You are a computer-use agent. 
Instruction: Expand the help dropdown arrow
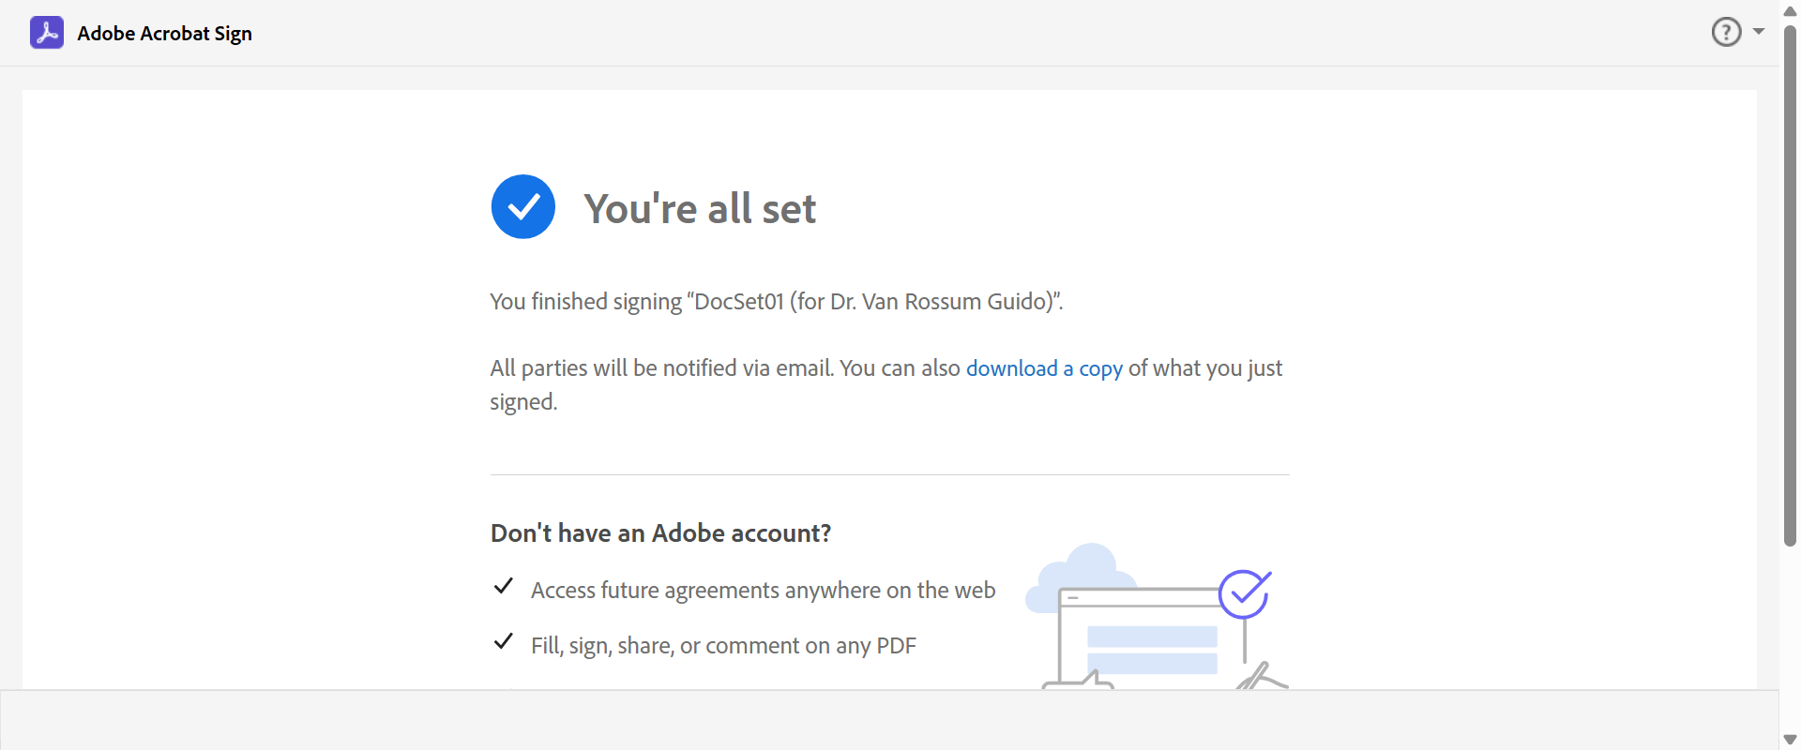[1759, 32]
